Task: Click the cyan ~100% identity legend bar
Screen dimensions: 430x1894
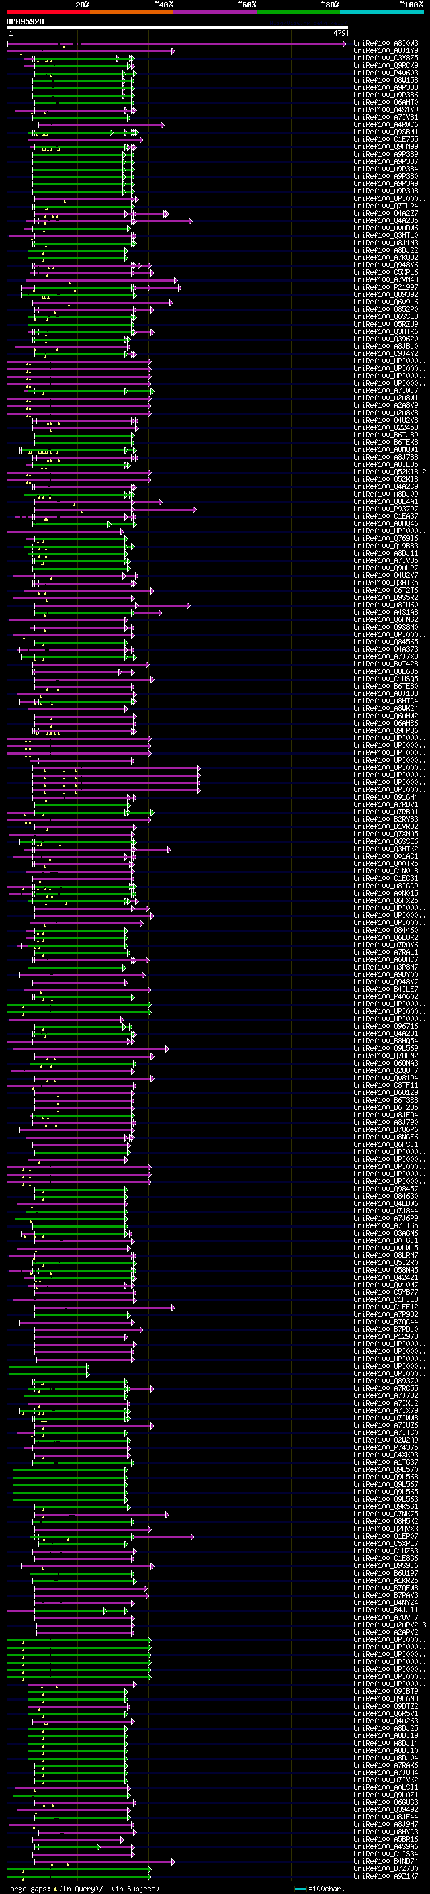Action: coord(382,13)
